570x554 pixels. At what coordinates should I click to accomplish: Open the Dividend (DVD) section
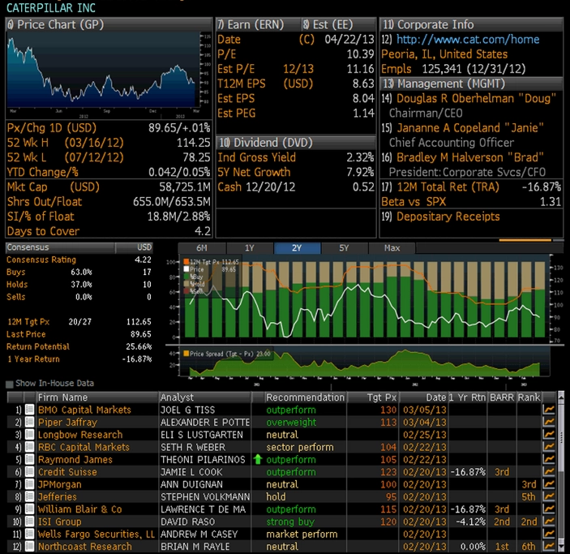pyautogui.click(x=296, y=143)
